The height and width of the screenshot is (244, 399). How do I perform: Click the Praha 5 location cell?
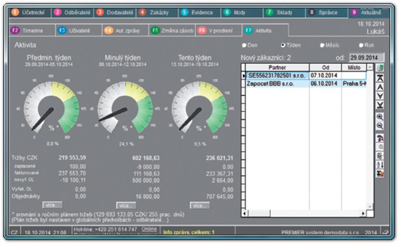(x=354, y=84)
